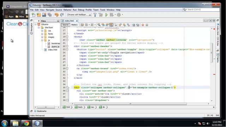Expand the css folder
This screenshot has width=226, height=127.
tap(42, 31)
